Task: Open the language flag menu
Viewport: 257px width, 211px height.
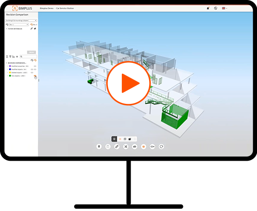Action: (x=225, y=8)
